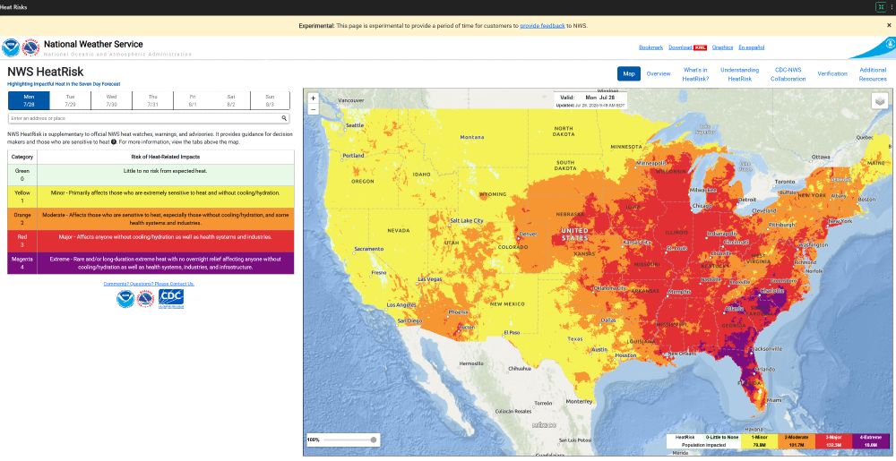Click the Heat Risks window title

coord(13,7)
